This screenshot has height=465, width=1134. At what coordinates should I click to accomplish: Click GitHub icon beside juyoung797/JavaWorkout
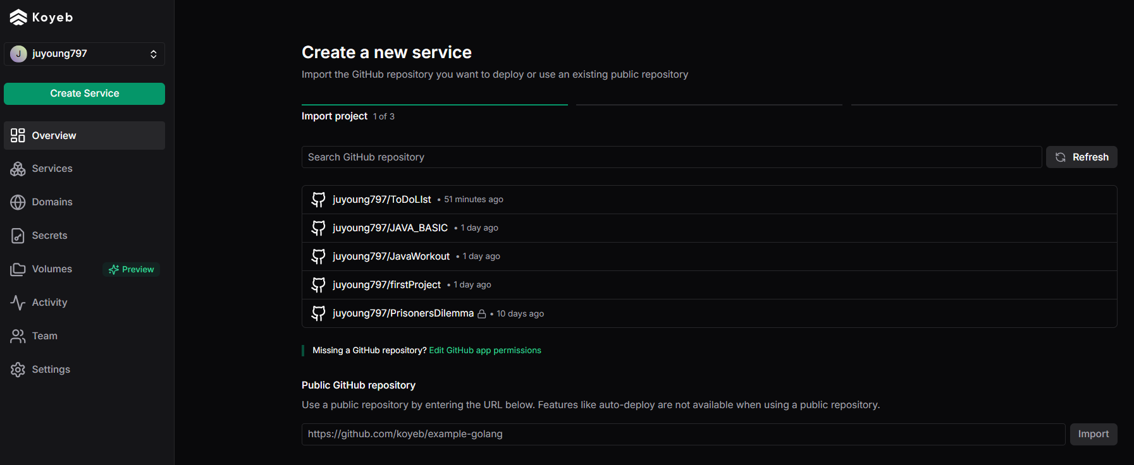(319, 257)
